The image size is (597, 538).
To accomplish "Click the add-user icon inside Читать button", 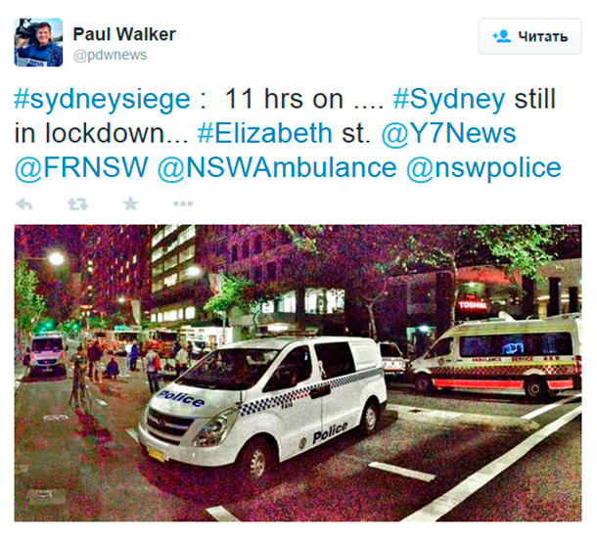I will coord(501,36).
